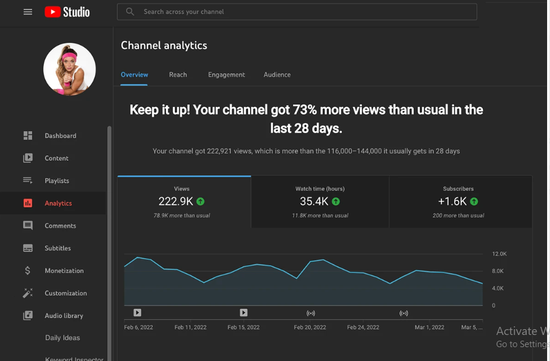Switch to the Engagement tab
The height and width of the screenshot is (361, 550).
pos(226,75)
